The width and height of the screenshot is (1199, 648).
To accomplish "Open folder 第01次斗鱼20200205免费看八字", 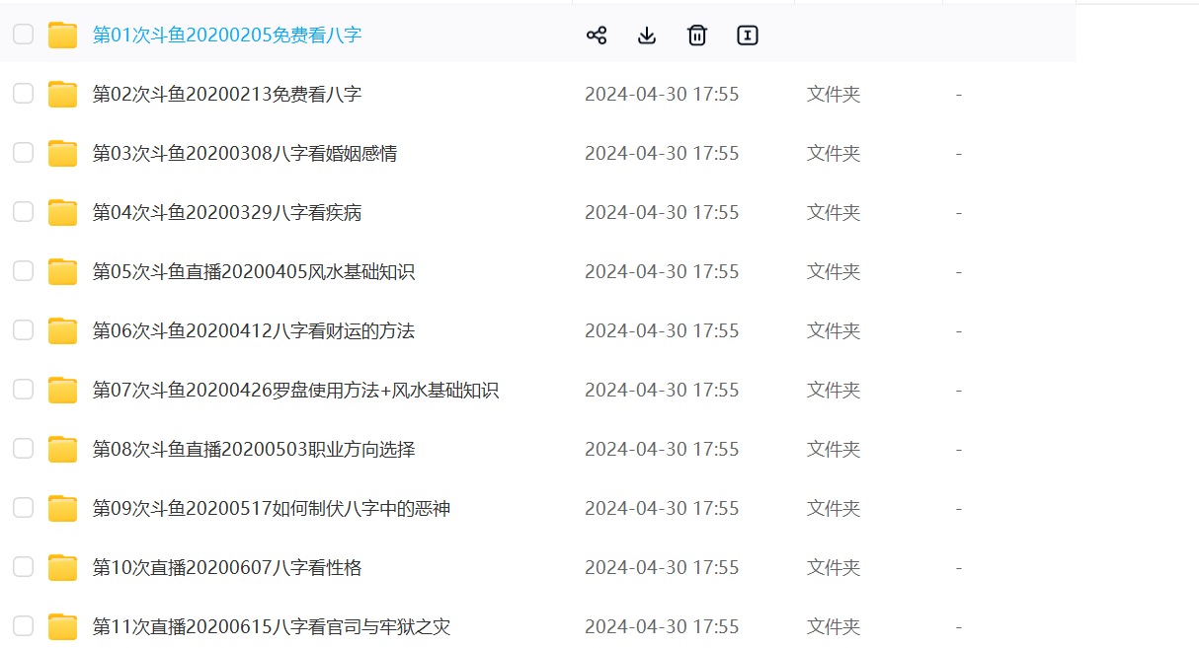I will pyautogui.click(x=227, y=36).
